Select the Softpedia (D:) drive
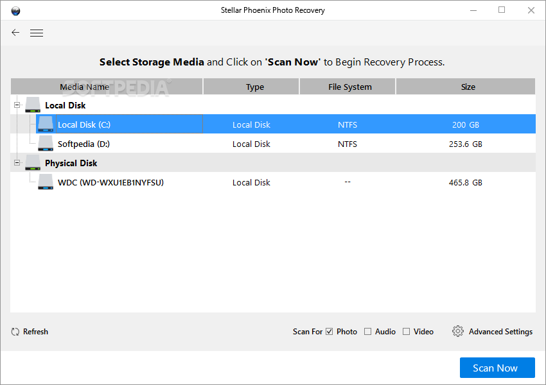The image size is (546, 385). coord(84,144)
